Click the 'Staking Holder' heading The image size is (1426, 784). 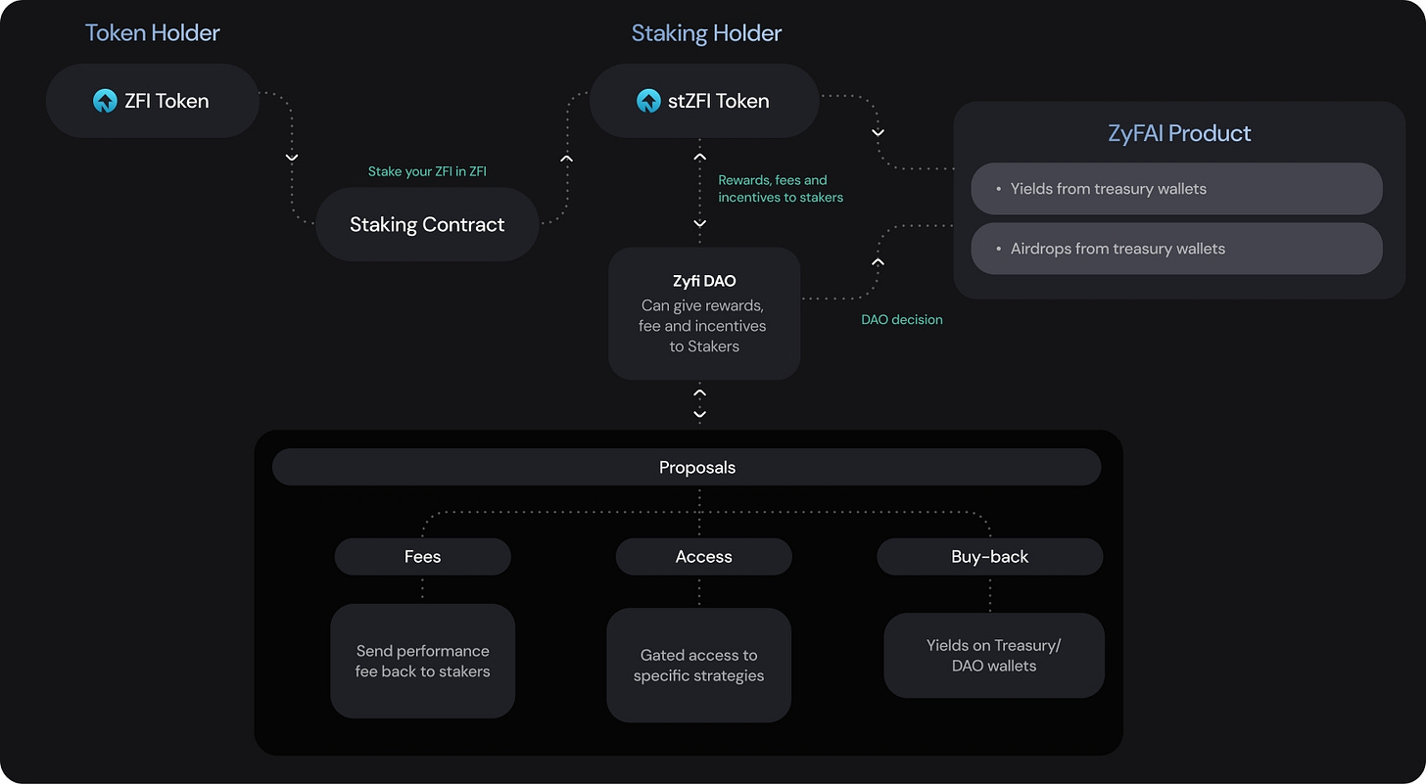[706, 33]
